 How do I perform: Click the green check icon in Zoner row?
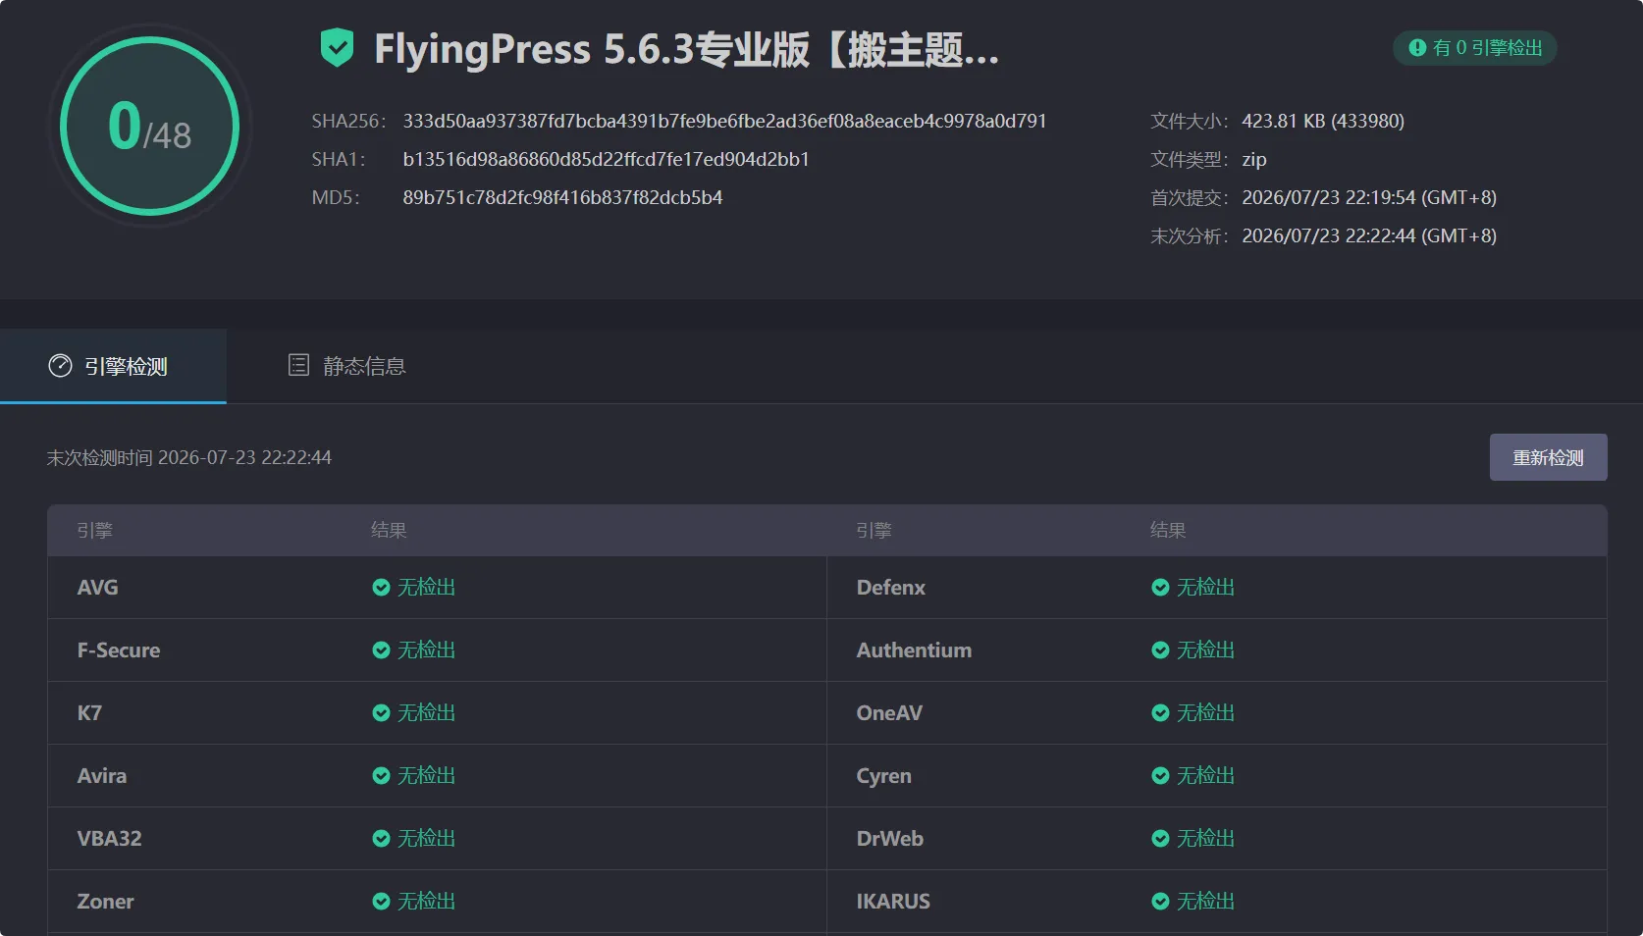click(381, 902)
